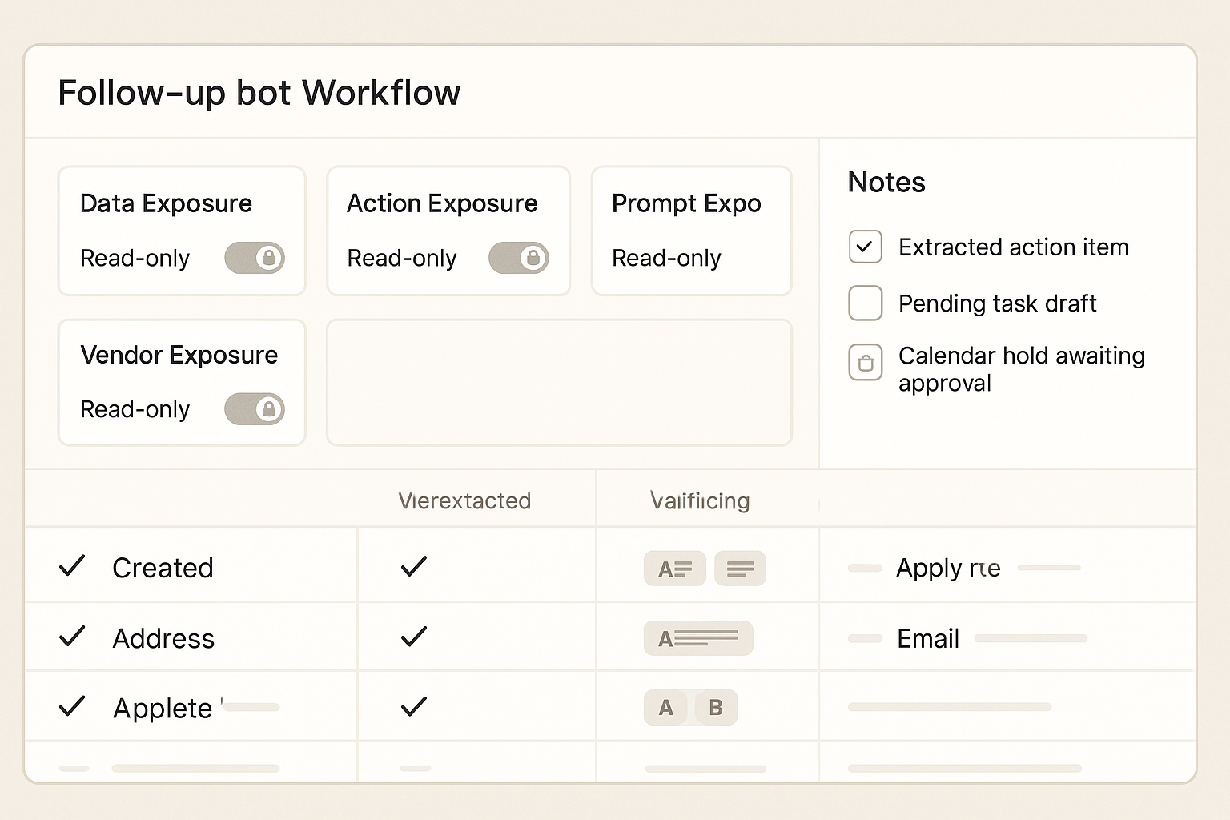Click the text field icon in Address row
The width and height of the screenshot is (1230, 820).
coord(698,638)
